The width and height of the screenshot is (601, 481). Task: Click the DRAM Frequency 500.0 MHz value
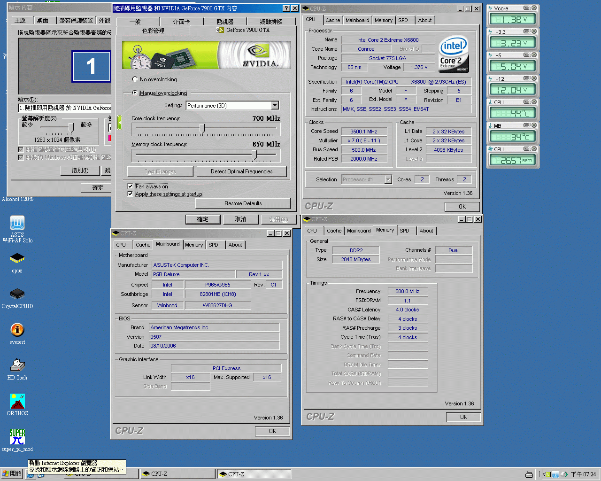(407, 291)
